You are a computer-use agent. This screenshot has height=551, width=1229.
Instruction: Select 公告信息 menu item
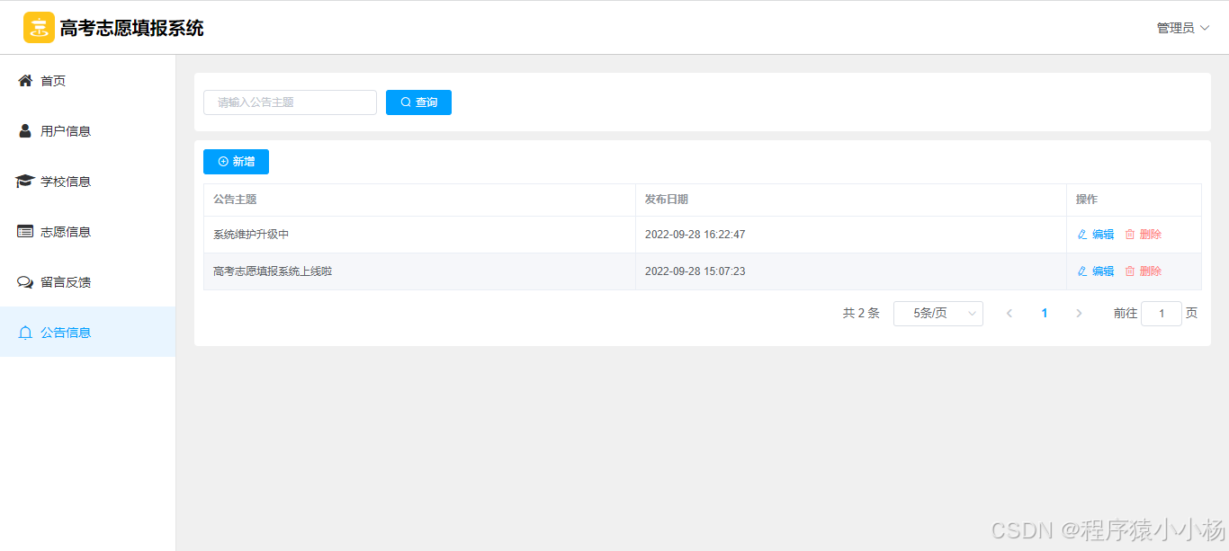88,332
